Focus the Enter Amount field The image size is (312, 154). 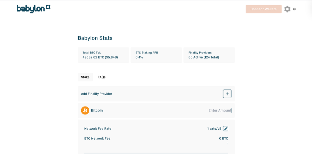220,111
